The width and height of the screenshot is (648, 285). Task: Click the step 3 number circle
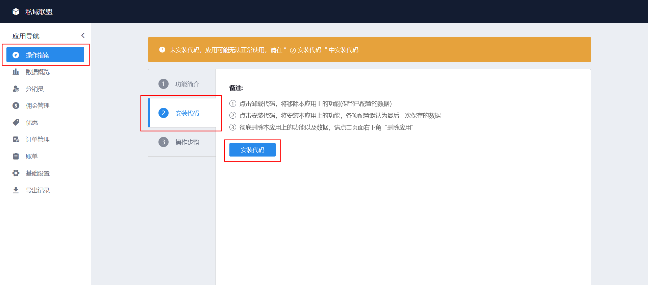click(x=164, y=142)
